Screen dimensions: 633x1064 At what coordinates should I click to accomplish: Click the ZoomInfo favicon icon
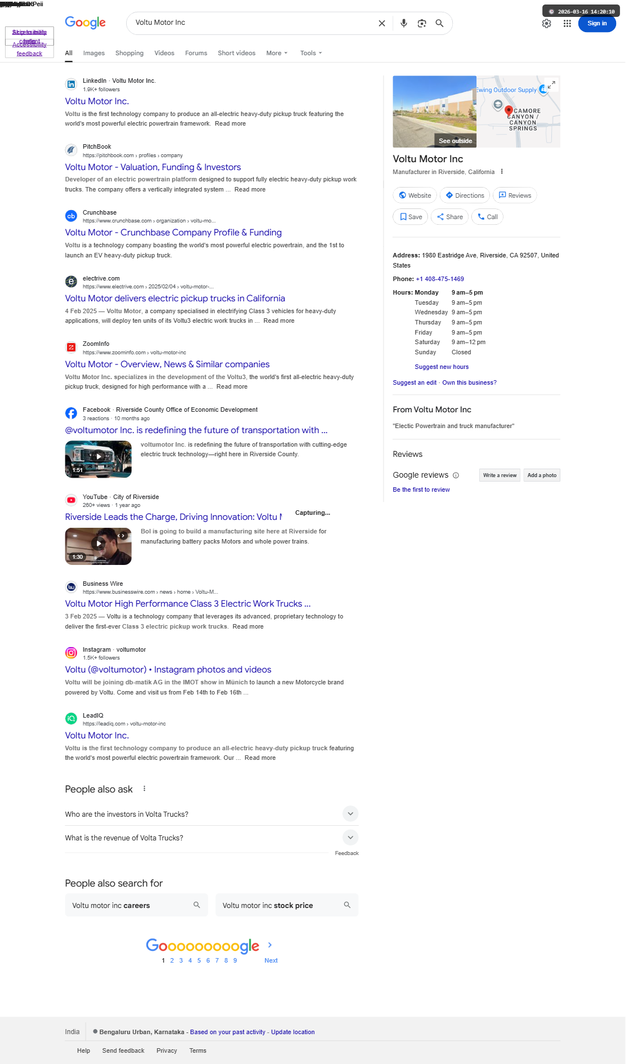tap(71, 347)
